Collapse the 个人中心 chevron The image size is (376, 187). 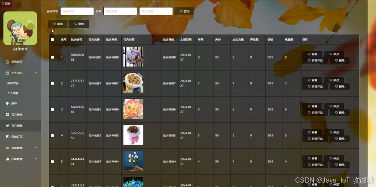(x=36, y=72)
